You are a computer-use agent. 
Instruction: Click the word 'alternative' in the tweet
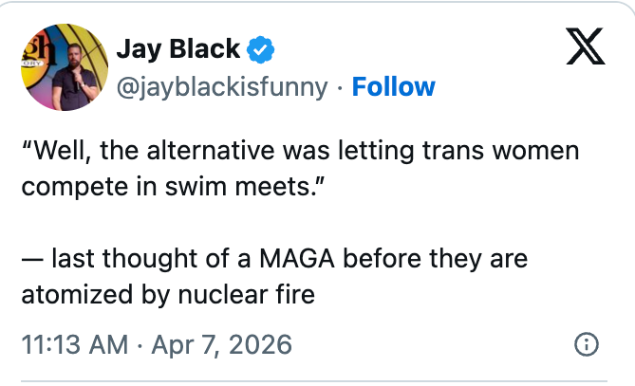206,151
